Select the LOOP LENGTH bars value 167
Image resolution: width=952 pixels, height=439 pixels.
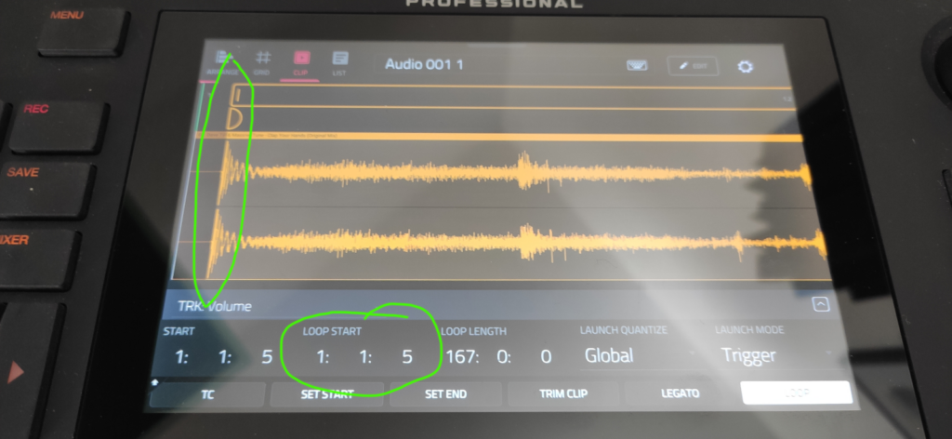coord(462,356)
